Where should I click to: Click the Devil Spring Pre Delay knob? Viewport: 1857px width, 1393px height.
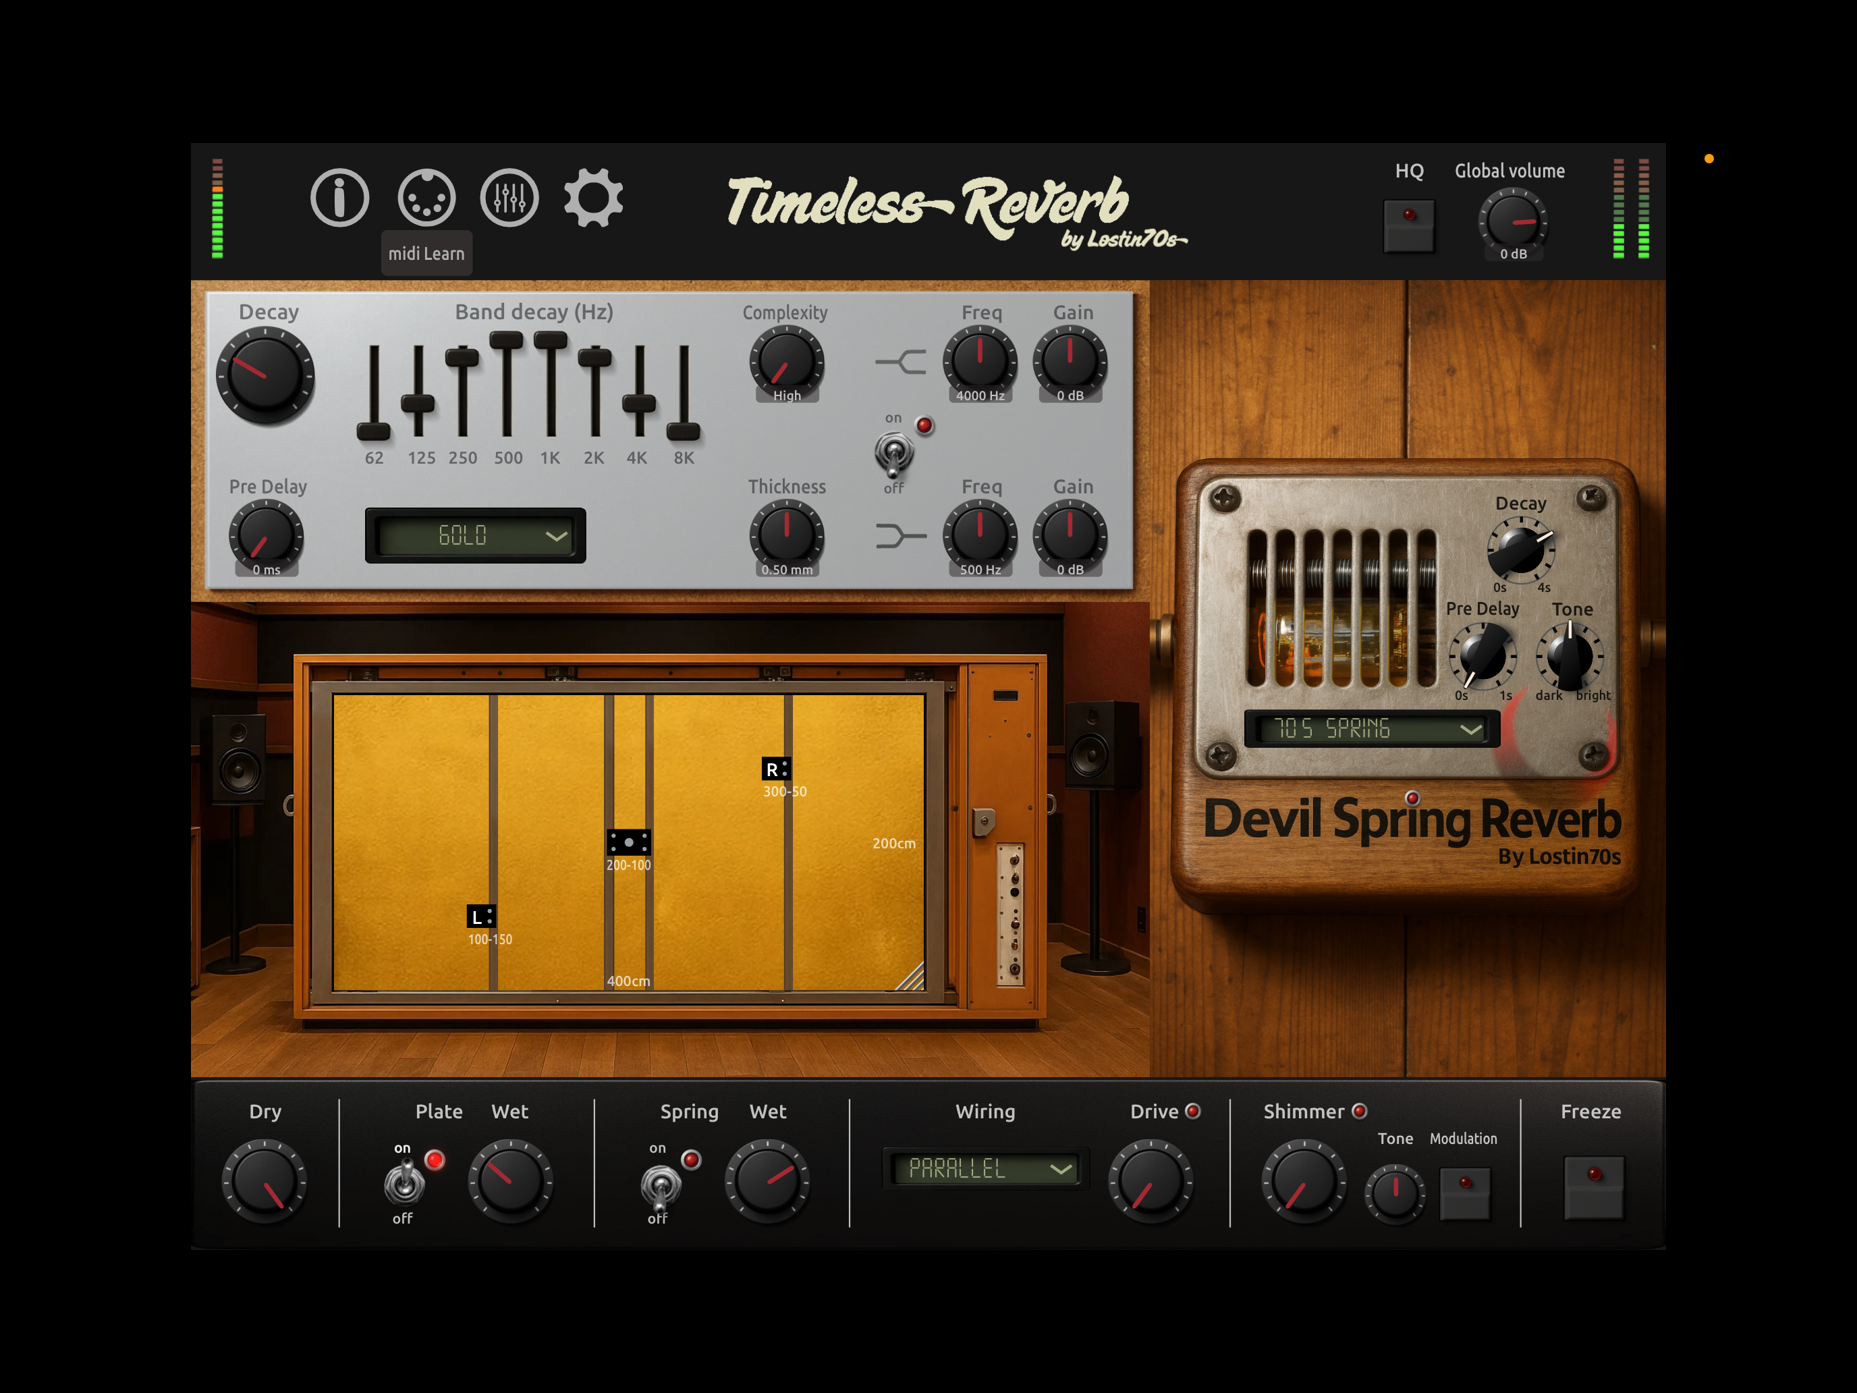point(1482,656)
